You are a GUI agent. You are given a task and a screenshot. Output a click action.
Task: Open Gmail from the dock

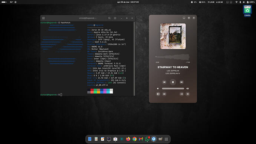(141, 139)
